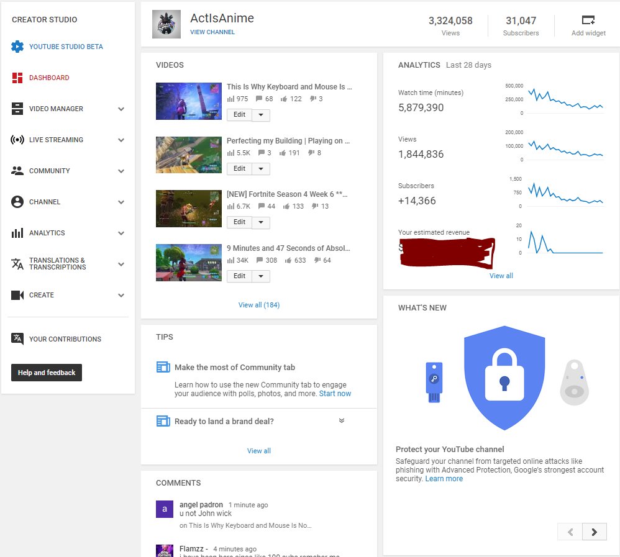Click the Watch time sparkline chart
620x557 pixels.
coord(565,99)
